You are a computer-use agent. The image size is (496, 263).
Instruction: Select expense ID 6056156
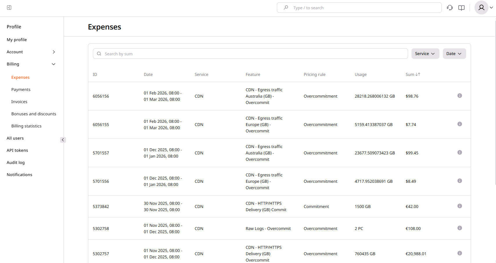tap(101, 96)
